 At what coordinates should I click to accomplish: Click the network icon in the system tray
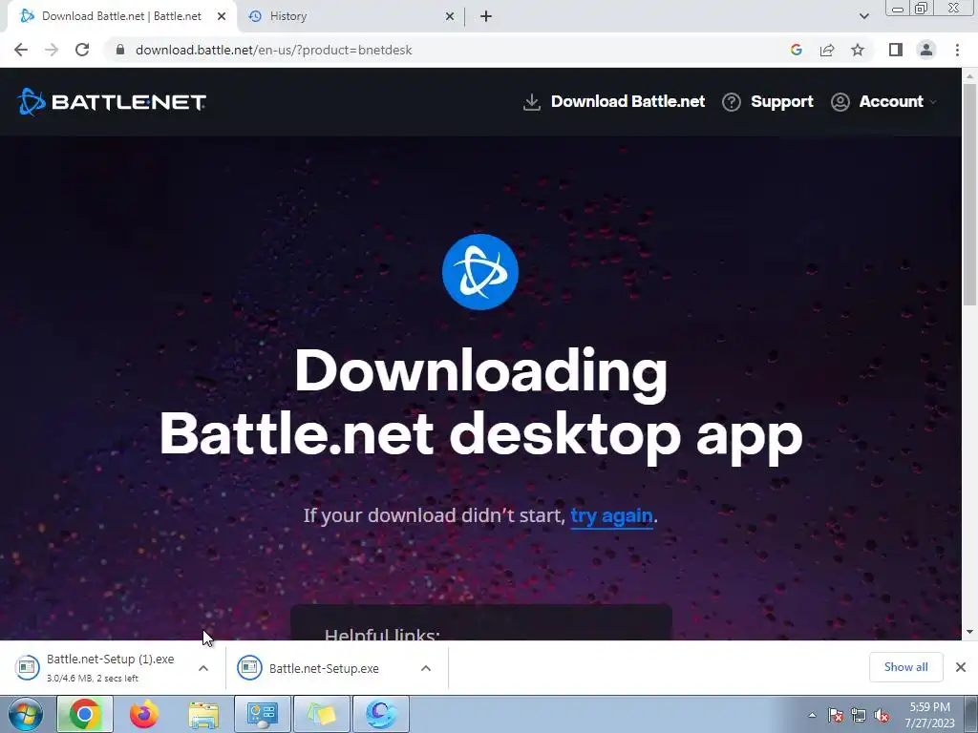[859, 715]
